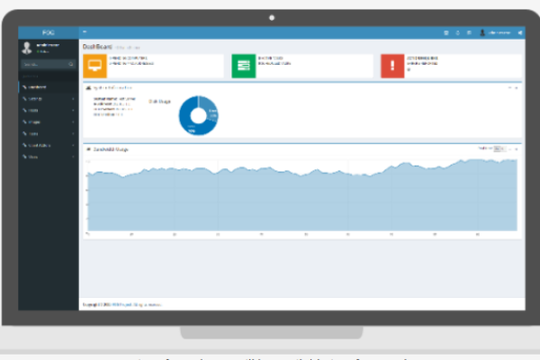Open the dropdown in the Bandwidth panel header
Image resolution: width=540 pixels, height=360 pixels.
[x=499, y=148]
